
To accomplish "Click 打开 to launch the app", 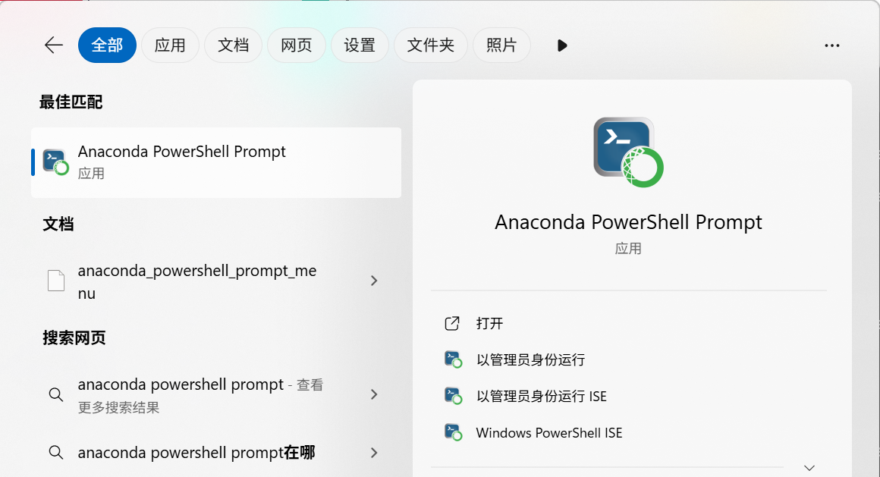I will tap(489, 324).
